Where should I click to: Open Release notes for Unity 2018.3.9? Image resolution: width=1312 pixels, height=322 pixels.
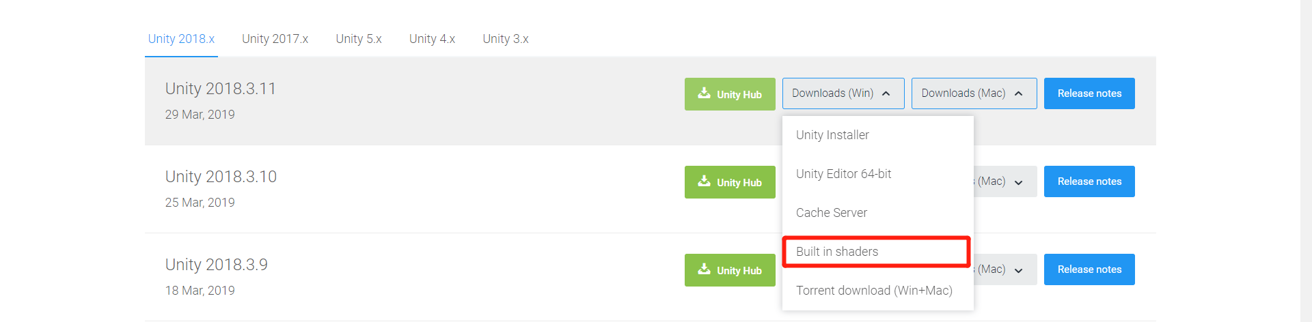point(1089,269)
